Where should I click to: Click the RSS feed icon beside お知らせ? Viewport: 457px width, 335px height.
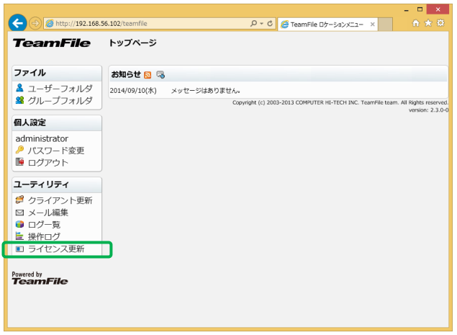point(148,74)
